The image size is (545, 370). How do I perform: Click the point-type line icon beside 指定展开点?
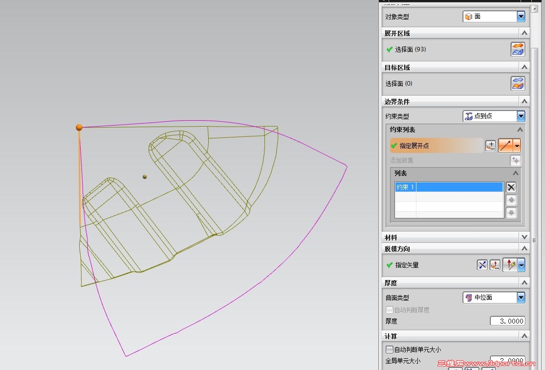pos(506,146)
